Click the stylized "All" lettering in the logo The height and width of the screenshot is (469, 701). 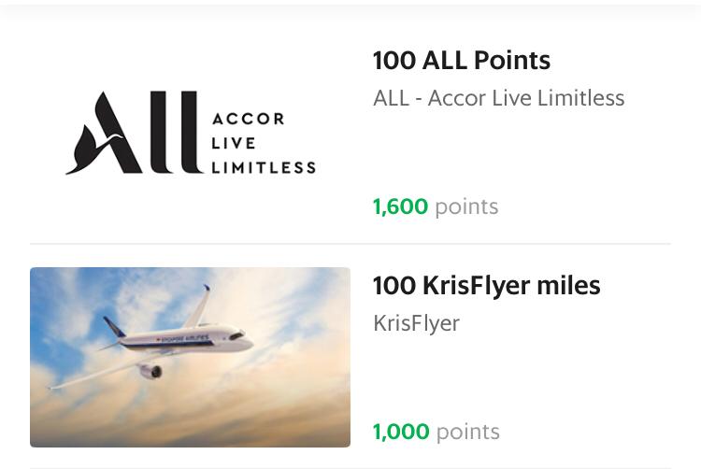pyautogui.click(x=131, y=134)
